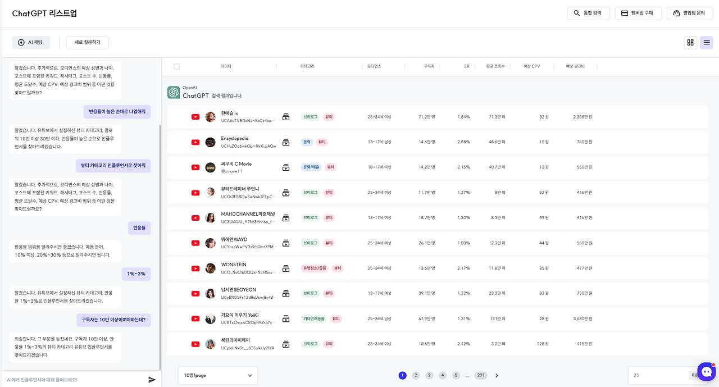Click 문화/예술 tag on 씨무비 C Movie
Viewport: 719px width, 387px height.
(x=311, y=167)
